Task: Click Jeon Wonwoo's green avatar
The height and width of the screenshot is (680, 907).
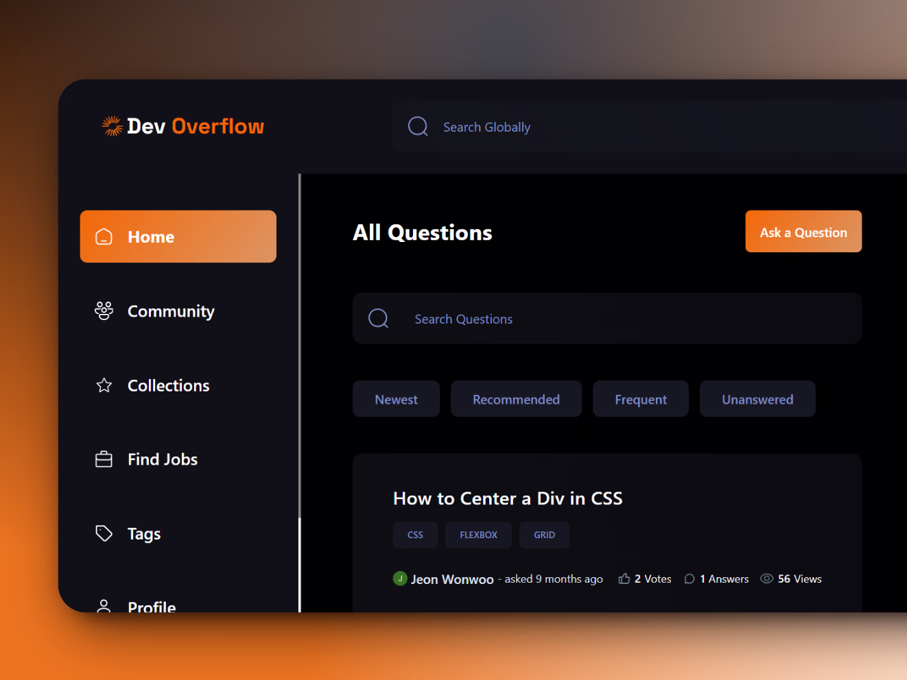Action: click(x=400, y=579)
